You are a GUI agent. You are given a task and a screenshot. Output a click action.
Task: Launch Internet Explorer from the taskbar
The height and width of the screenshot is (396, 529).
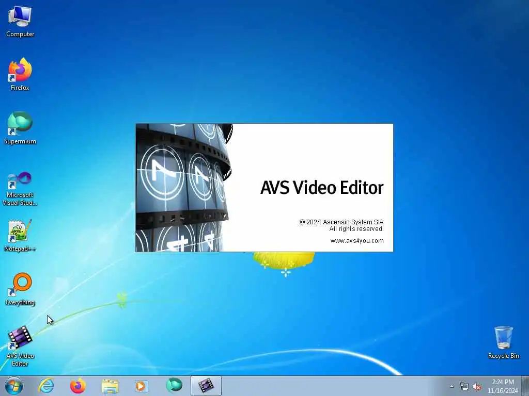tap(46, 386)
